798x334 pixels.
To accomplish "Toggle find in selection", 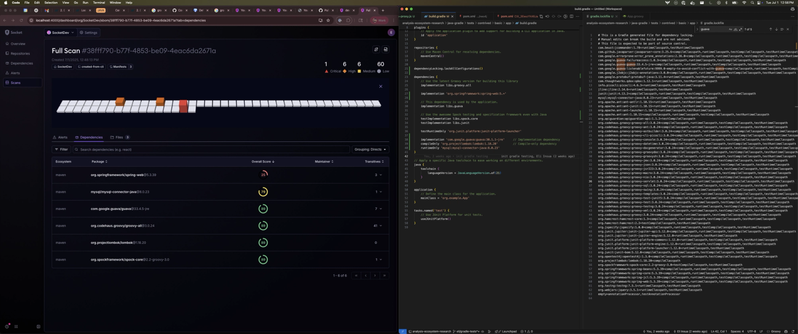I will [x=782, y=29].
